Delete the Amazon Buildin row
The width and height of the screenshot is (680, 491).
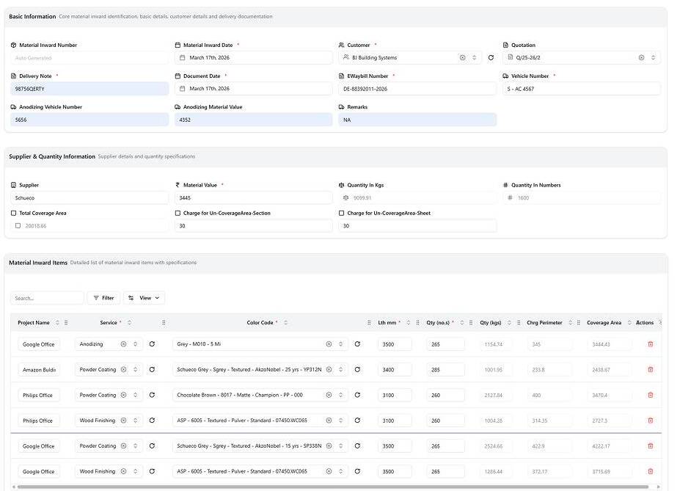click(651, 370)
